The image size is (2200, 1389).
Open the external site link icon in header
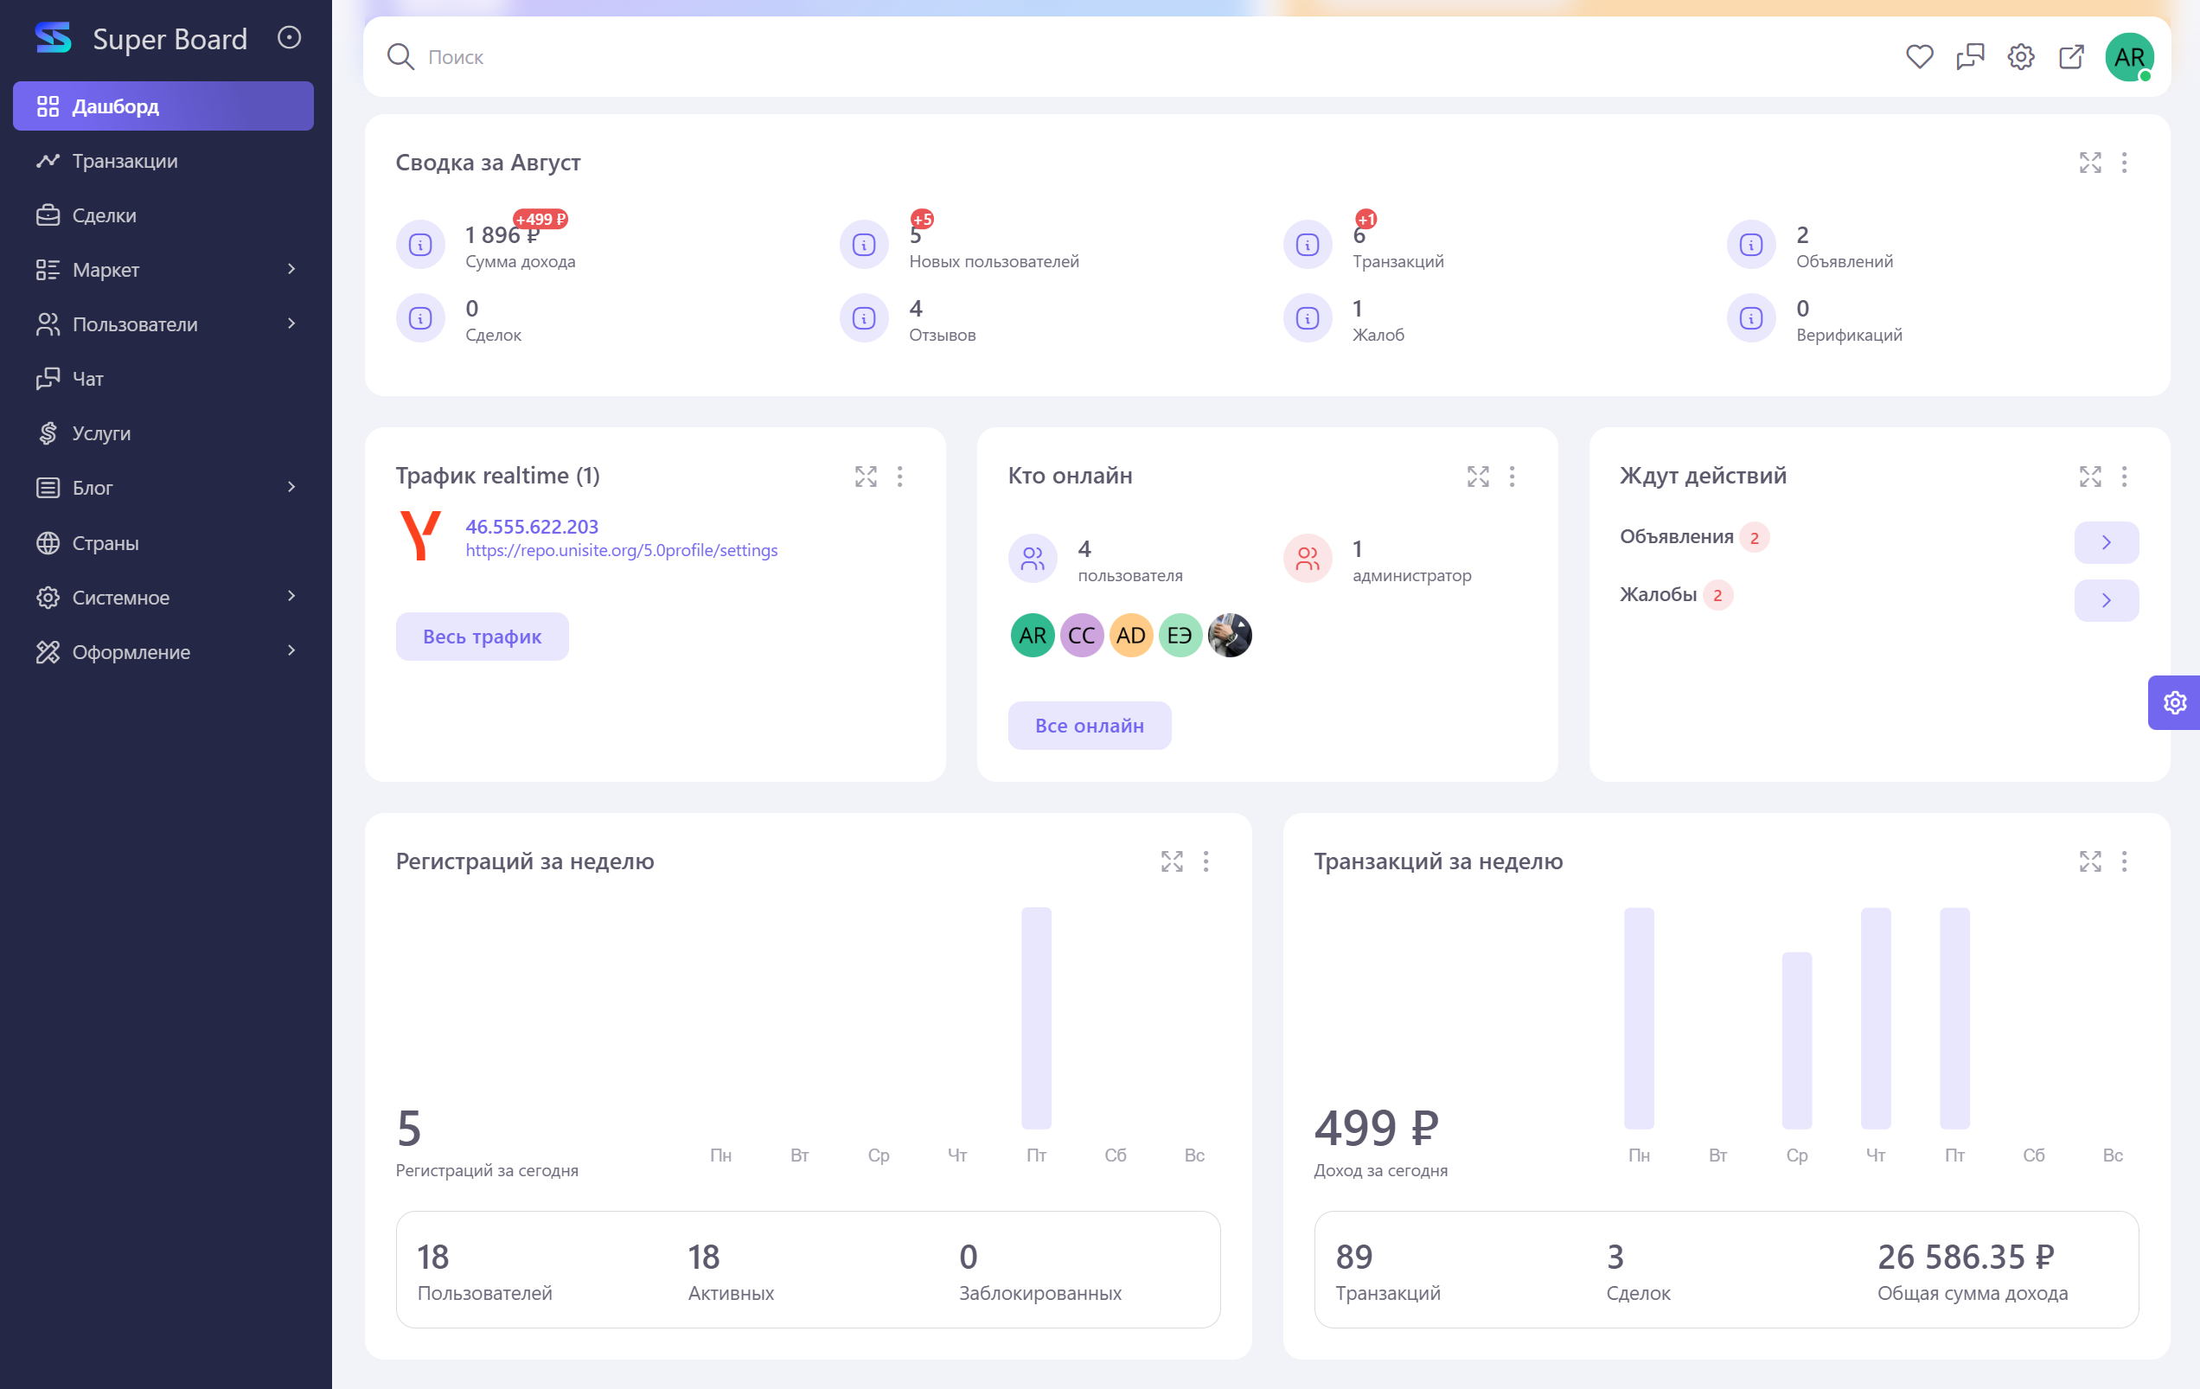(2071, 57)
